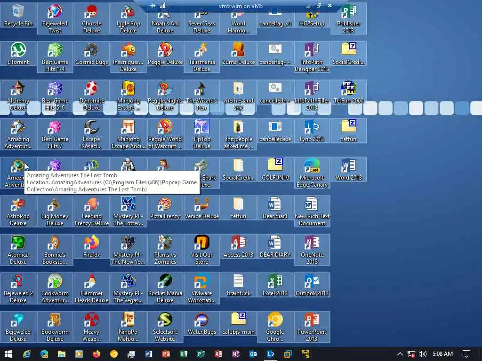This screenshot has width=482, height=361.
Task: Open File Explorer from taskbar
Action: click(62, 354)
